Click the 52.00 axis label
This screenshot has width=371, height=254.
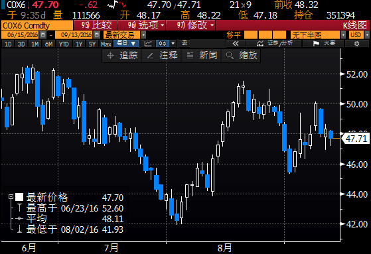point(357,74)
